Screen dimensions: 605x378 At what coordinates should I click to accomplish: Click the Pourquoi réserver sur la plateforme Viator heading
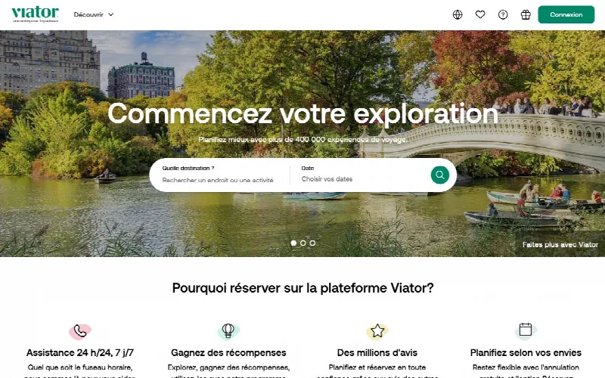click(x=303, y=288)
